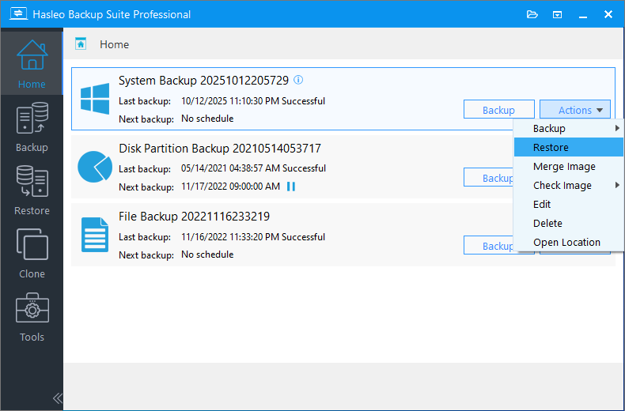This screenshot has height=411, width=625.
Task: Select Delete in the Actions menu
Action: point(569,224)
